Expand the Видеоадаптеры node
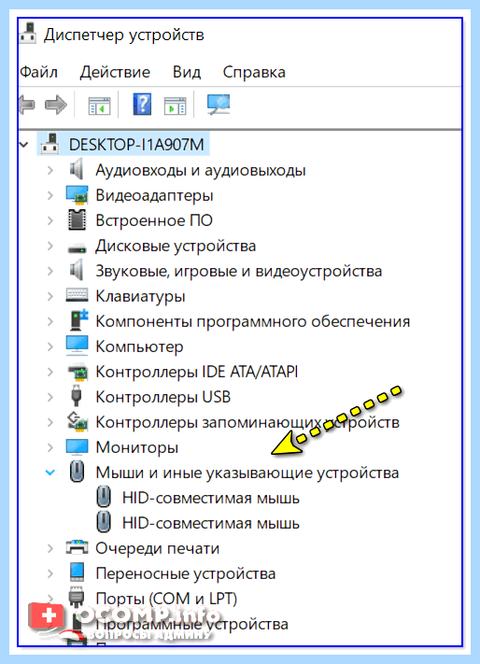 click(x=49, y=195)
